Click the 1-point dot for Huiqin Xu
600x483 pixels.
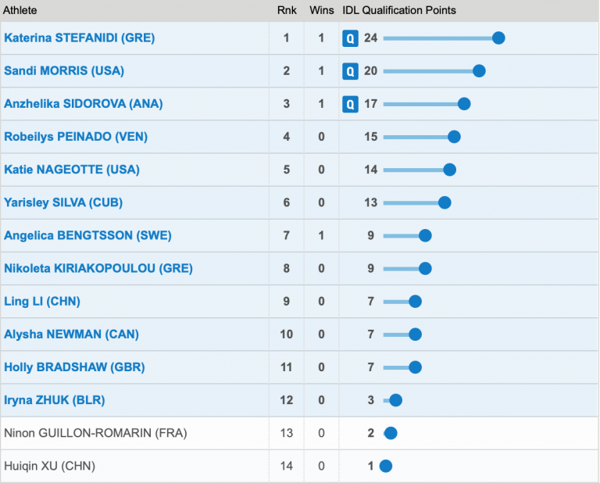(x=385, y=466)
